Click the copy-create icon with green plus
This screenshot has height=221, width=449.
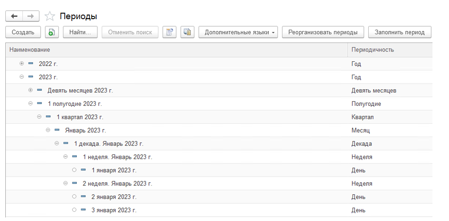click(x=52, y=32)
